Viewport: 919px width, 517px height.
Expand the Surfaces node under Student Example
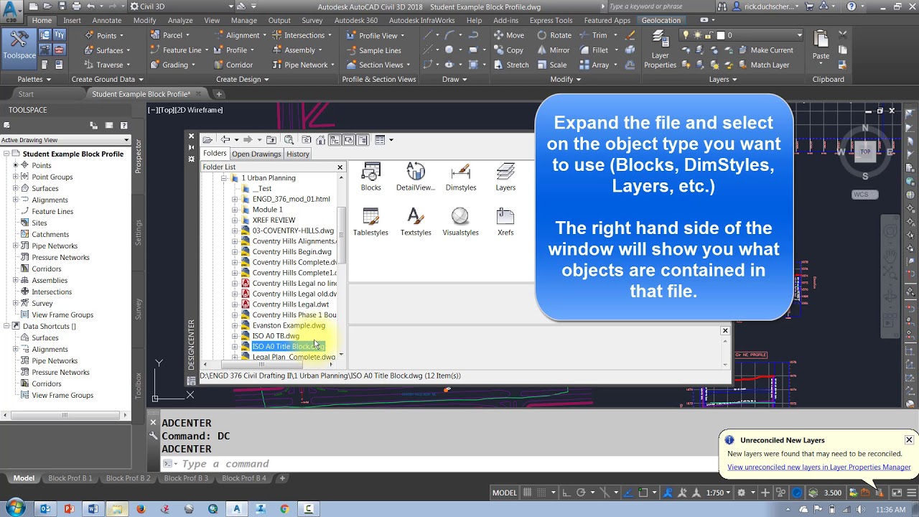pos(16,188)
